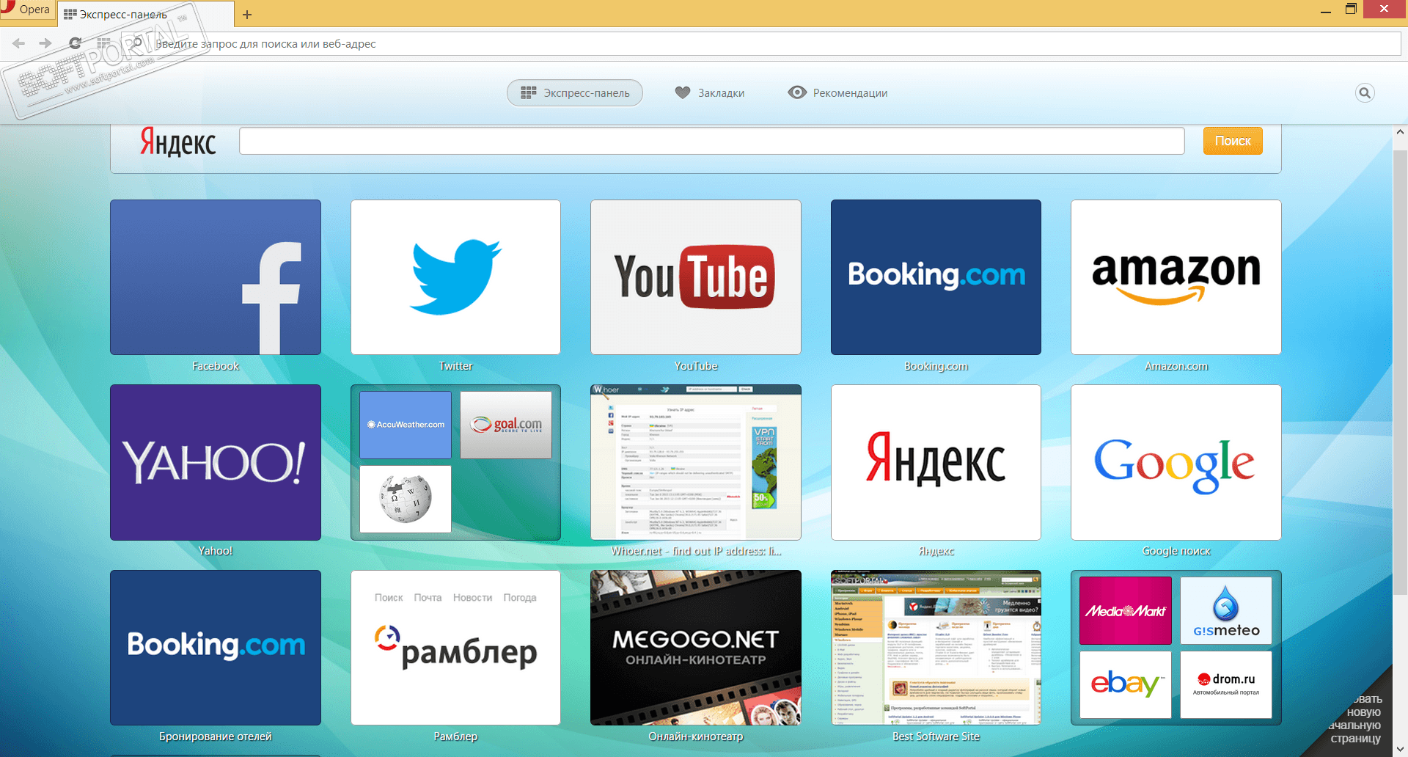This screenshot has width=1408, height=757.
Task: Restore down the Opera window
Action: tap(1351, 9)
